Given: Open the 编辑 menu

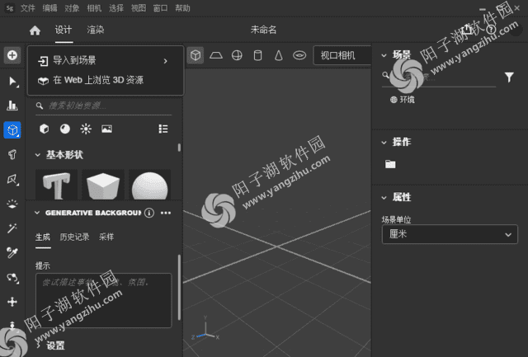Looking at the screenshot, I should click(49, 7).
